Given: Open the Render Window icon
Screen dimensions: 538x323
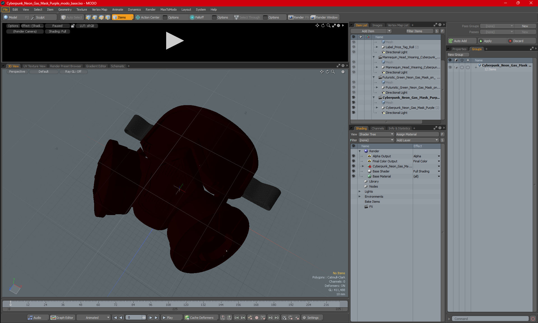Looking at the screenshot, I should coord(313,17).
